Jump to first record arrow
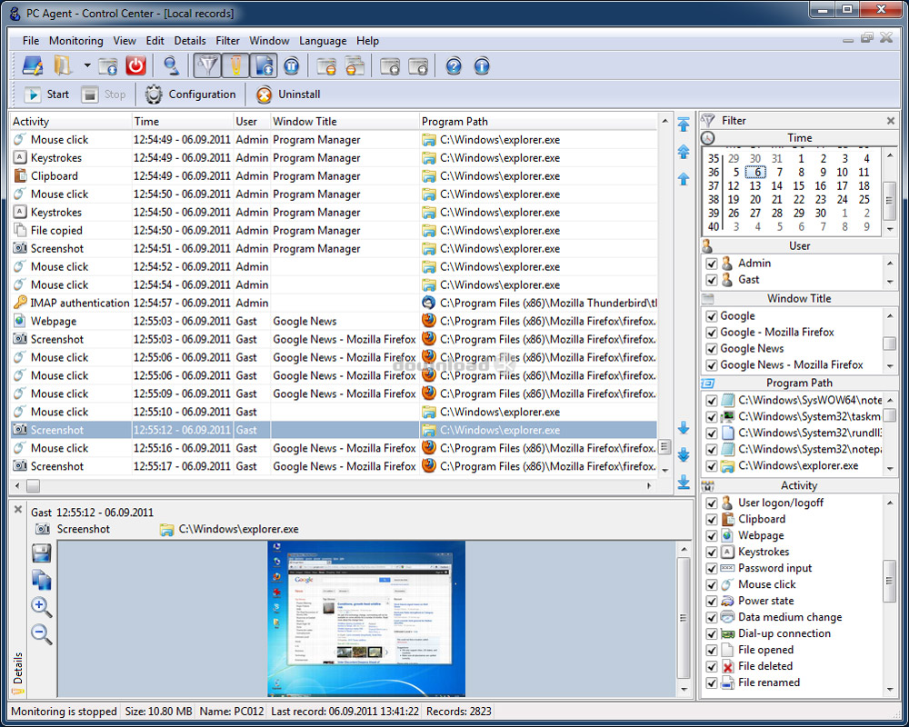 click(684, 124)
